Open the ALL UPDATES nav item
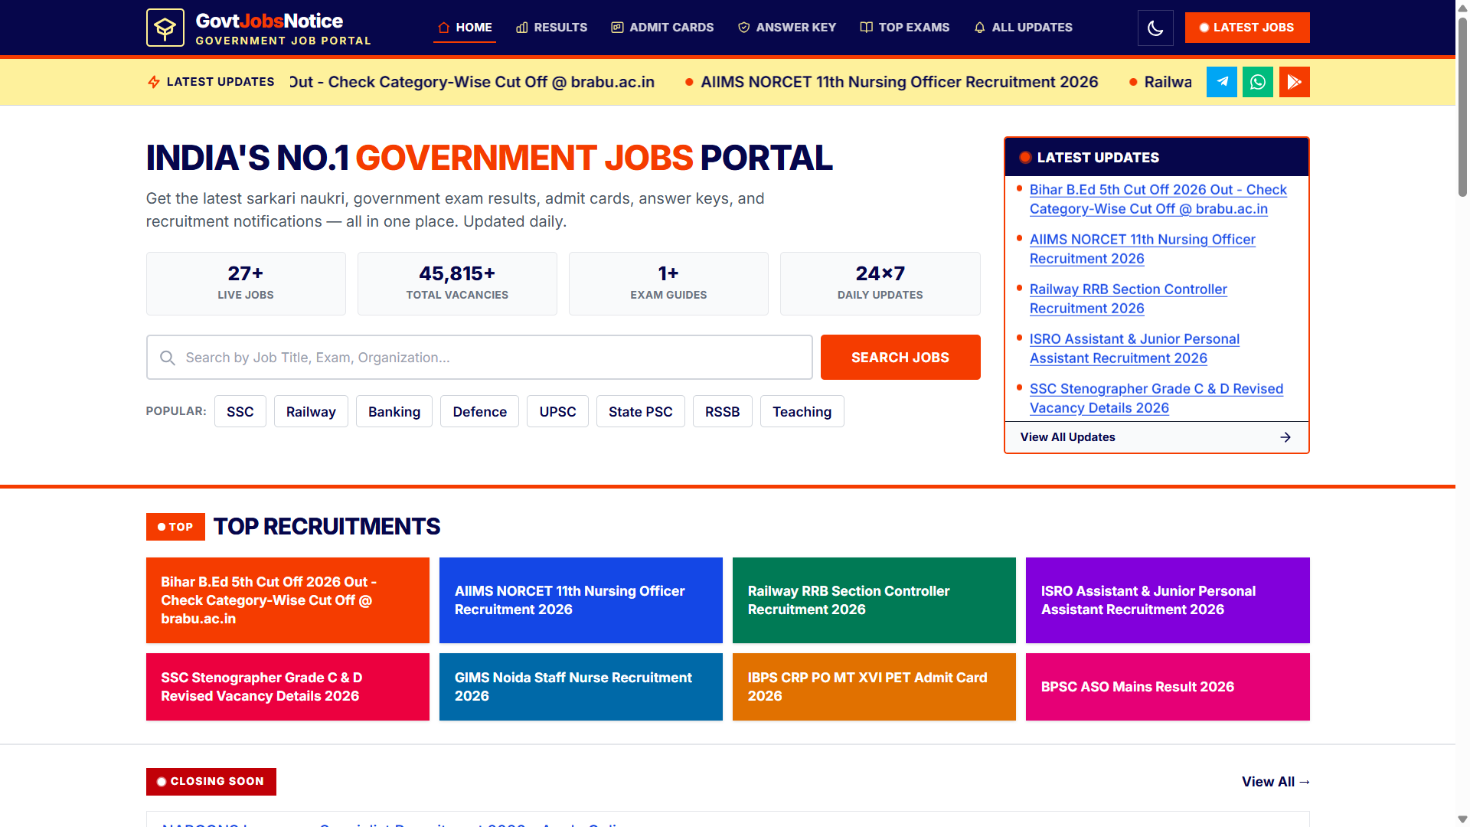The height and width of the screenshot is (827, 1470). click(1023, 28)
